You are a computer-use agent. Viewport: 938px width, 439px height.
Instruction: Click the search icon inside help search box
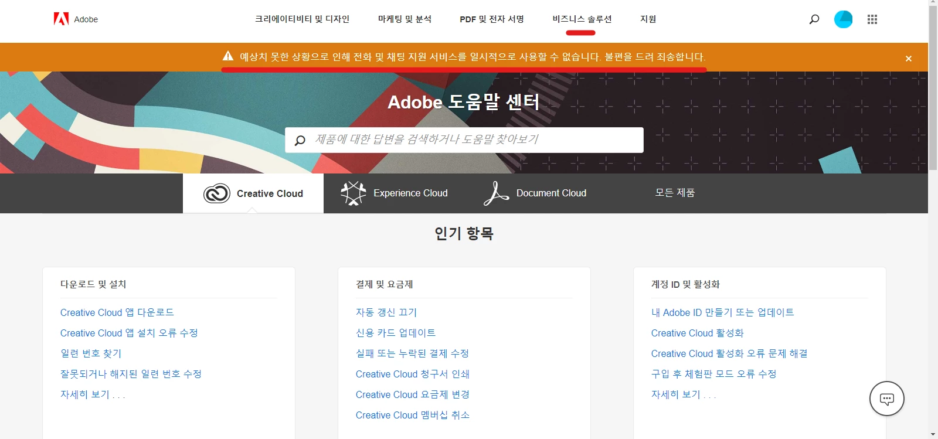pos(300,140)
